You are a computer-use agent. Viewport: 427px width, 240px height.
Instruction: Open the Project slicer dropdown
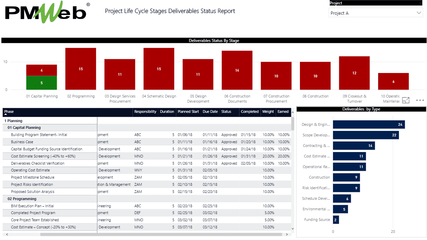pos(419,13)
